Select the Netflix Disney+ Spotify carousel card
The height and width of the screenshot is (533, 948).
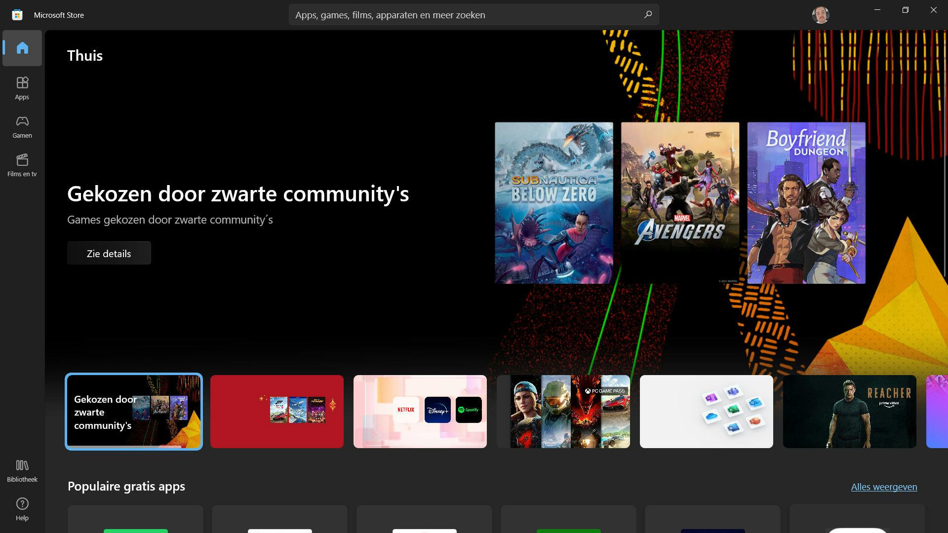coord(420,411)
